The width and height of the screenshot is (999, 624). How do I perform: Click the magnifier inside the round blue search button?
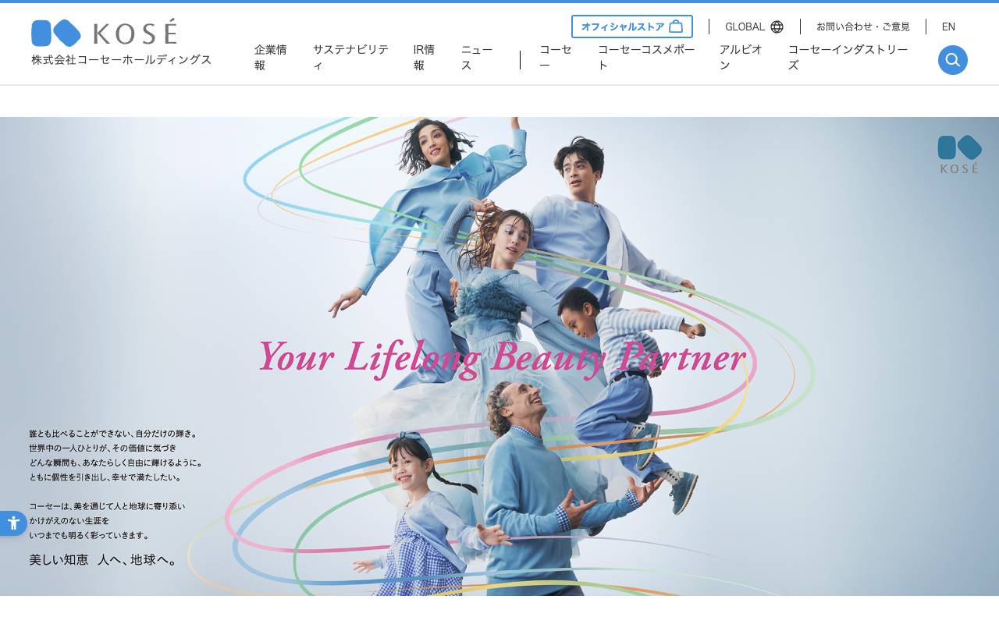coord(952,60)
